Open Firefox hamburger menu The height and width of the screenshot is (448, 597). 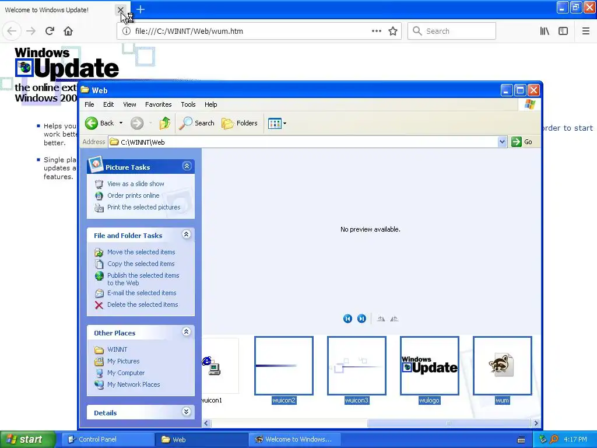coord(586,31)
